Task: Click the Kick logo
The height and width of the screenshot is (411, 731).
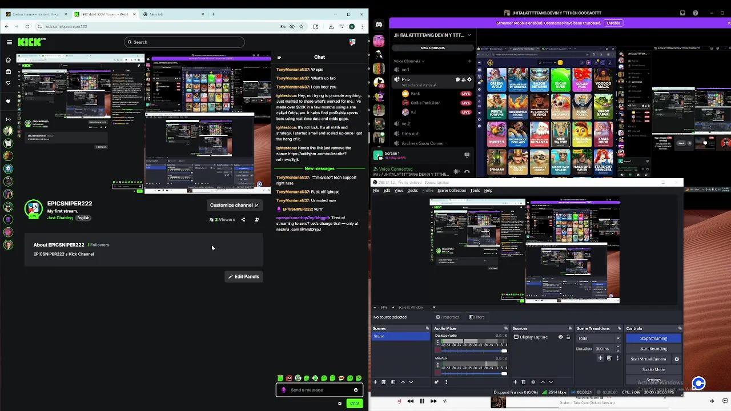Action: (x=30, y=42)
